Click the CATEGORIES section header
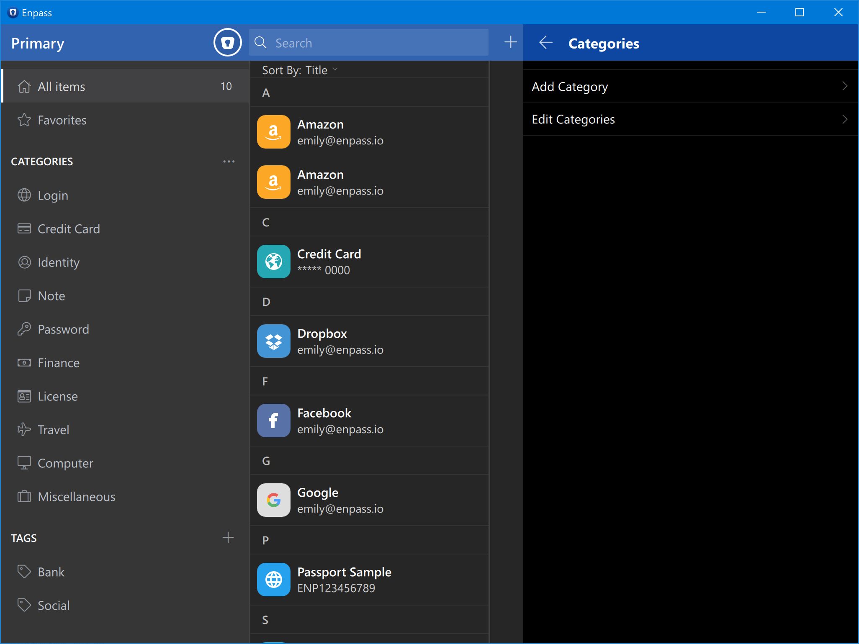The height and width of the screenshot is (644, 859). point(42,162)
